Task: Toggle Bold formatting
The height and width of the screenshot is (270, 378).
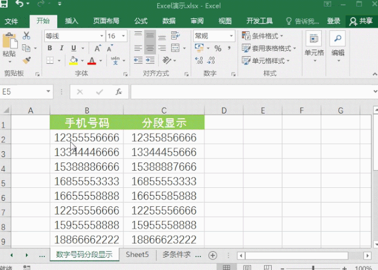Action: [x=50, y=48]
